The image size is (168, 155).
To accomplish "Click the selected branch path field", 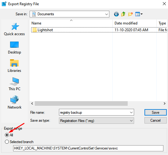I will pyautogui.click(x=88, y=148).
